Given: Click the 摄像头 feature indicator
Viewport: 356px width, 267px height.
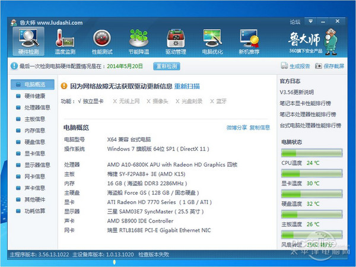Looking at the screenshot, I should click(x=157, y=101).
